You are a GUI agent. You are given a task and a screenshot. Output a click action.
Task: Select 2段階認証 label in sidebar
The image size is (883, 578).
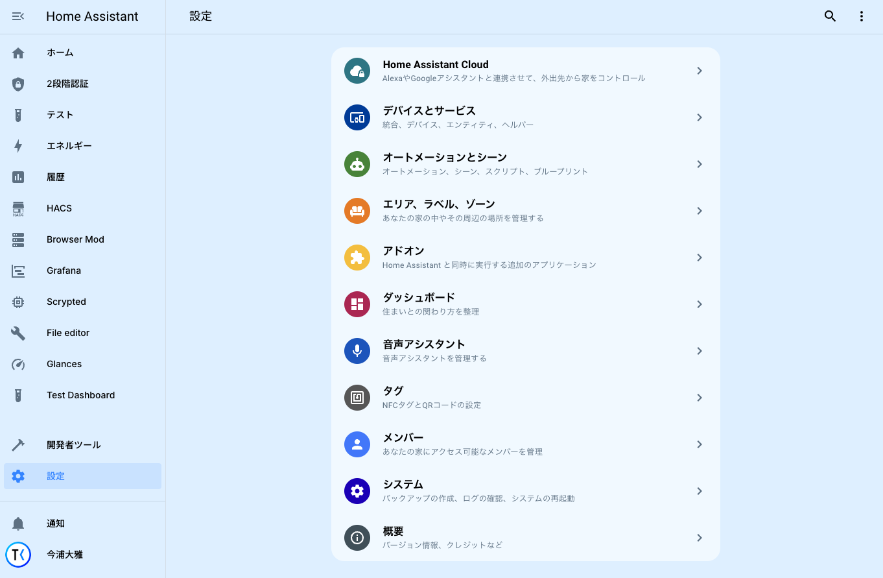67,84
